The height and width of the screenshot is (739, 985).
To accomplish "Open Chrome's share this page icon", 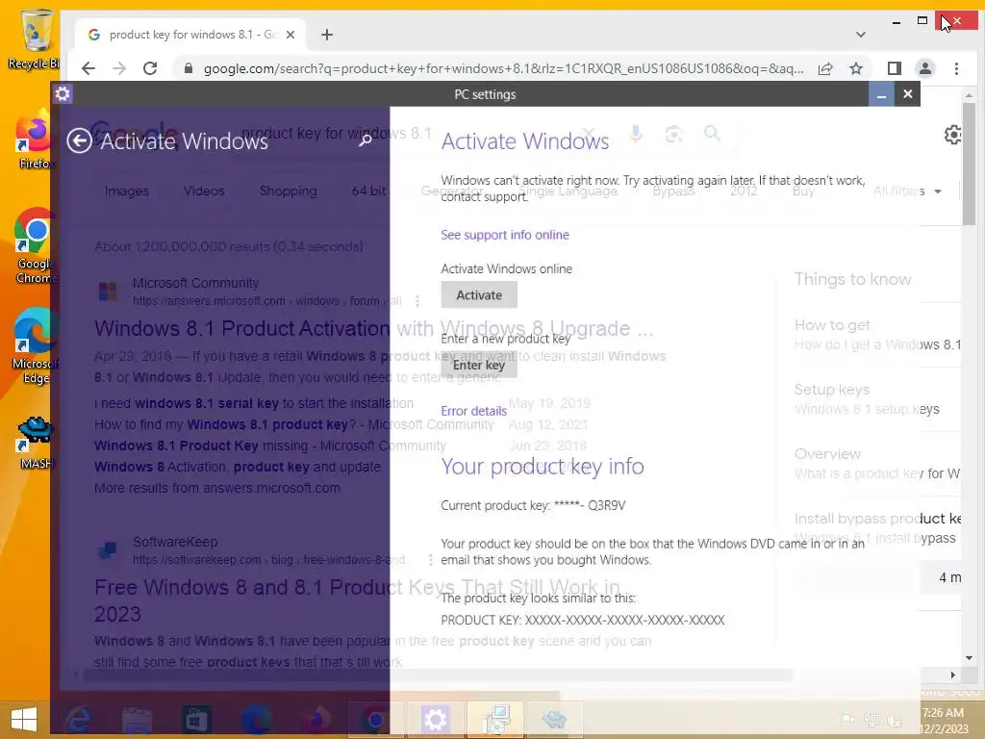I will click(x=825, y=68).
